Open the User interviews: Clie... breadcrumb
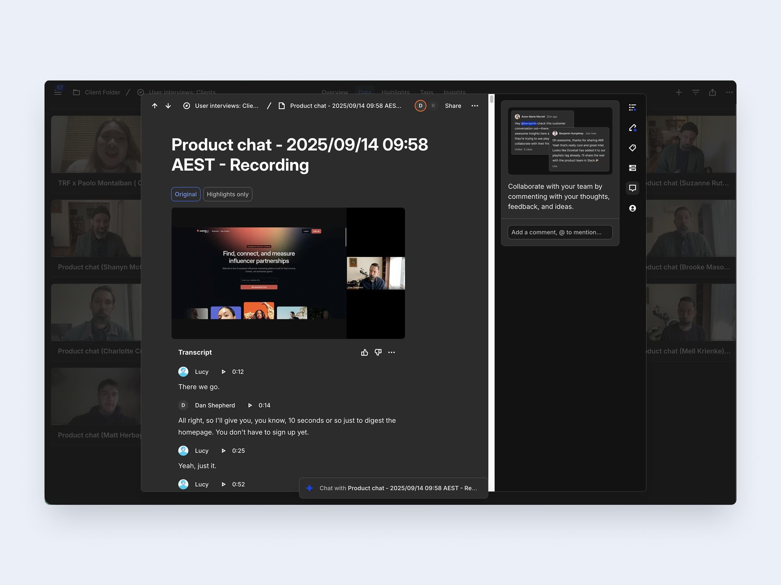 (x=221, y=106)
